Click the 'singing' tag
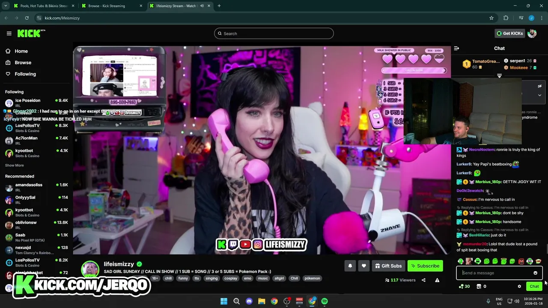This screenshot has width=548, height=308. [x=211, y=278]
